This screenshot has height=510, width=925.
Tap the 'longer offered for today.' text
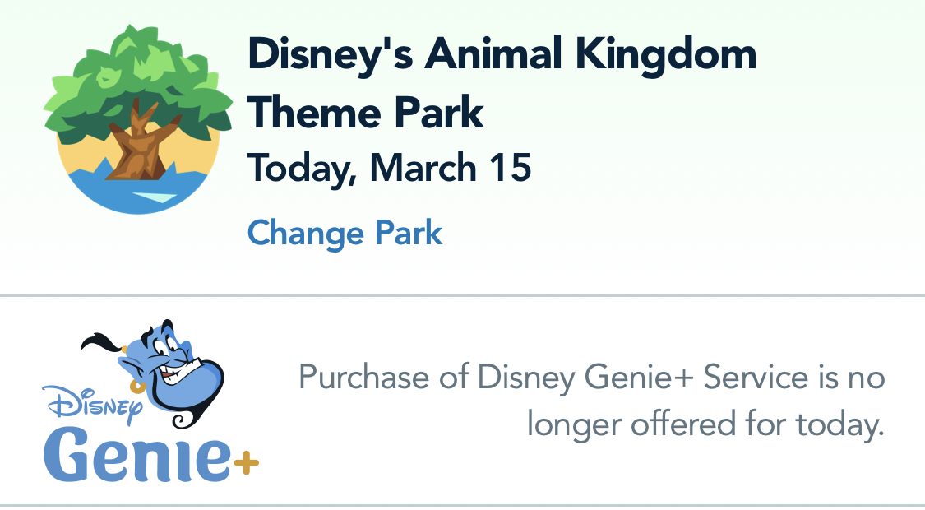pyautogui.click(x=705, y=424)
